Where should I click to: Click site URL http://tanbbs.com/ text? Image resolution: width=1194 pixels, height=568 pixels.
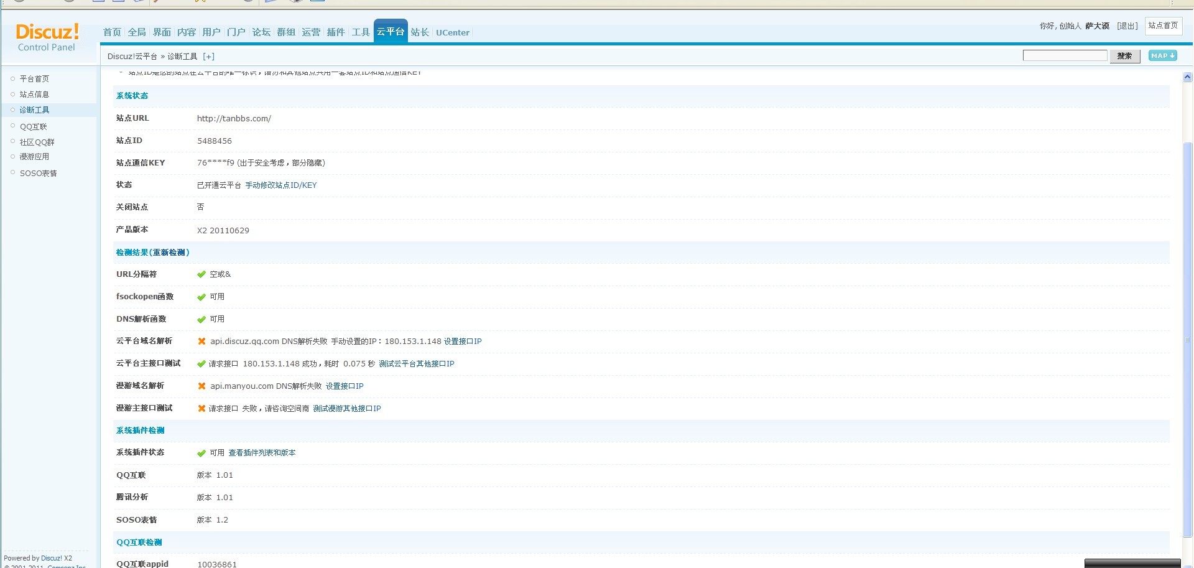234,118
